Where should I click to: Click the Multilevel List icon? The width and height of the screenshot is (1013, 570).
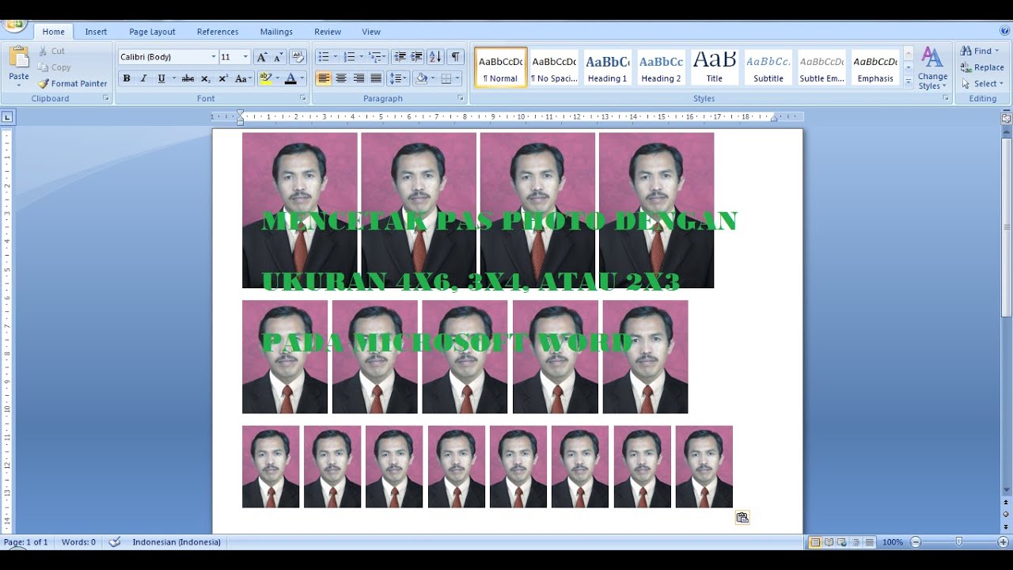pyautogui.click(x=375, y=57)
